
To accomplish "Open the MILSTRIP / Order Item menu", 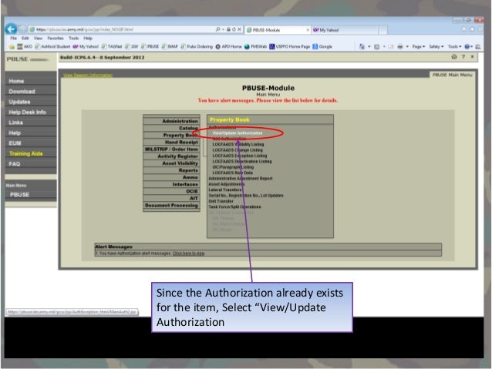I will [x=171, y=149].
